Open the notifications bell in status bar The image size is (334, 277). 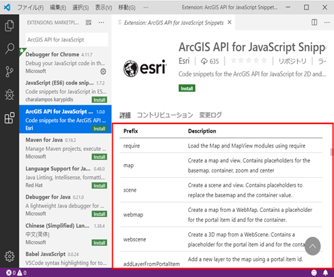click(x=325, y=272)
